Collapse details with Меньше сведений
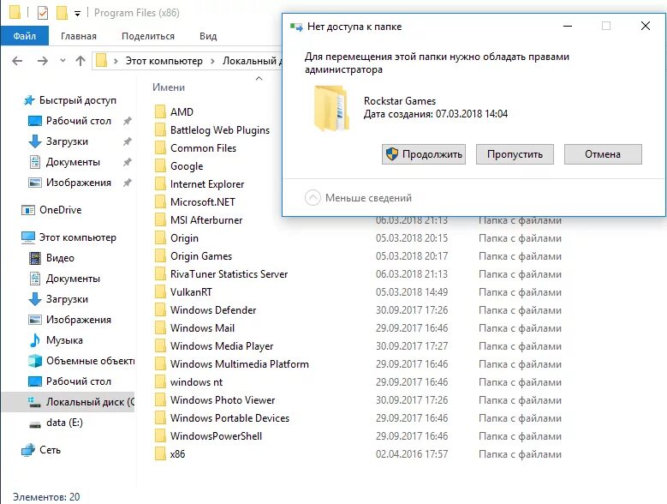The image size is (667, 504). point(358,198)
